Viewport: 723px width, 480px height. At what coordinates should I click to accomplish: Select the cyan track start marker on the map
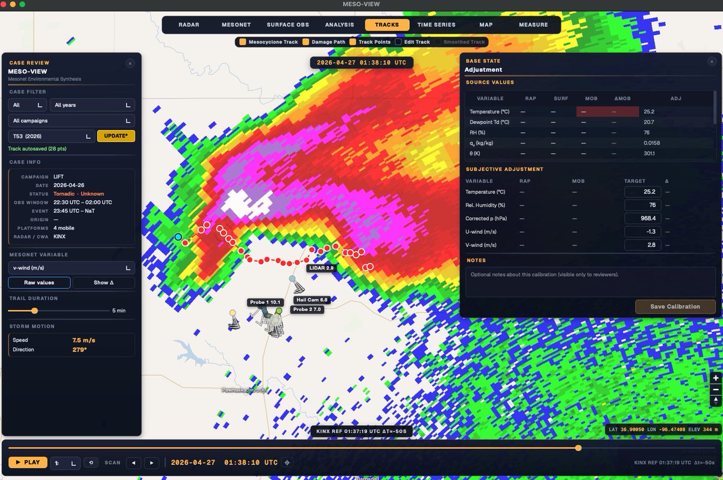[x=178, y=237]
